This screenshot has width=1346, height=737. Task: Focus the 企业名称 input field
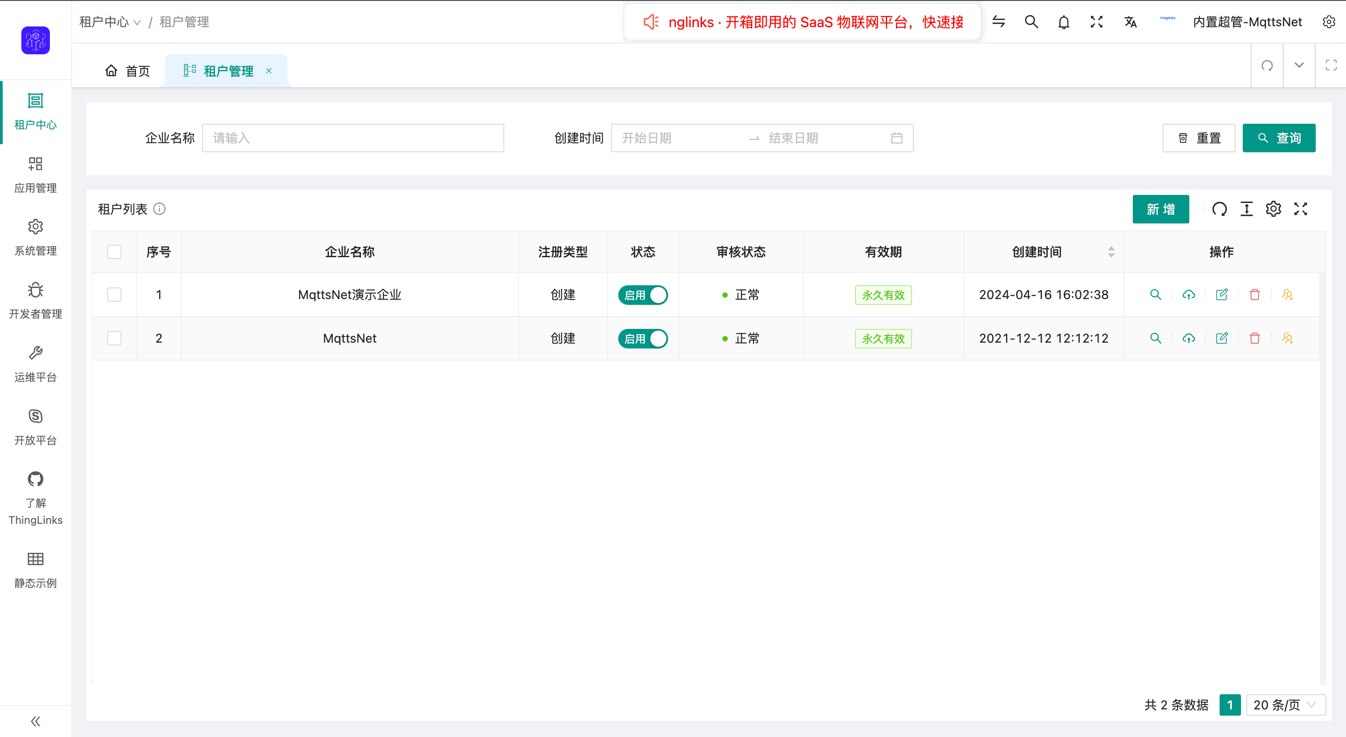(x=353, y=138)
